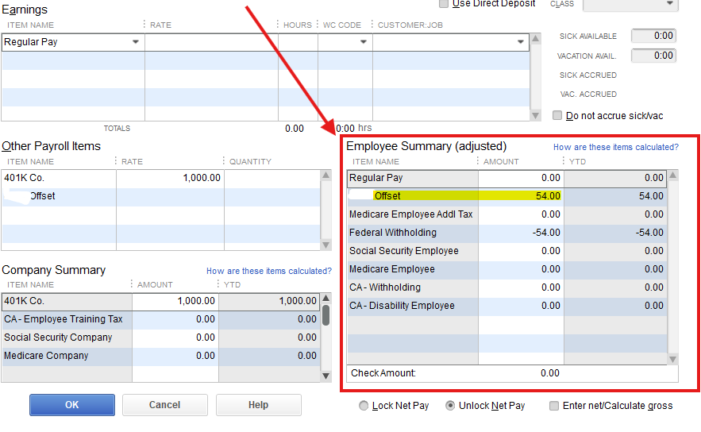
Task: Click the Sick Available hours field
Action: pyautogui.click(x=653, y=36)
